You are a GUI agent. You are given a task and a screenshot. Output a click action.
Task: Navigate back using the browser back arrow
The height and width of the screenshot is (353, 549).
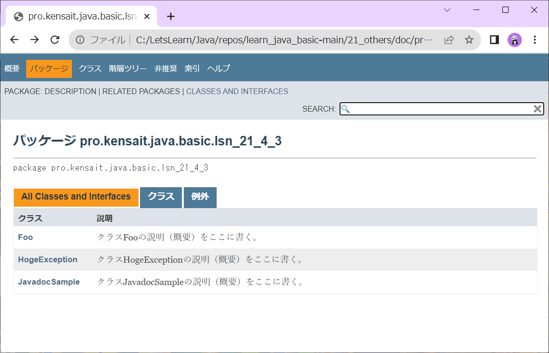point(14,39)
